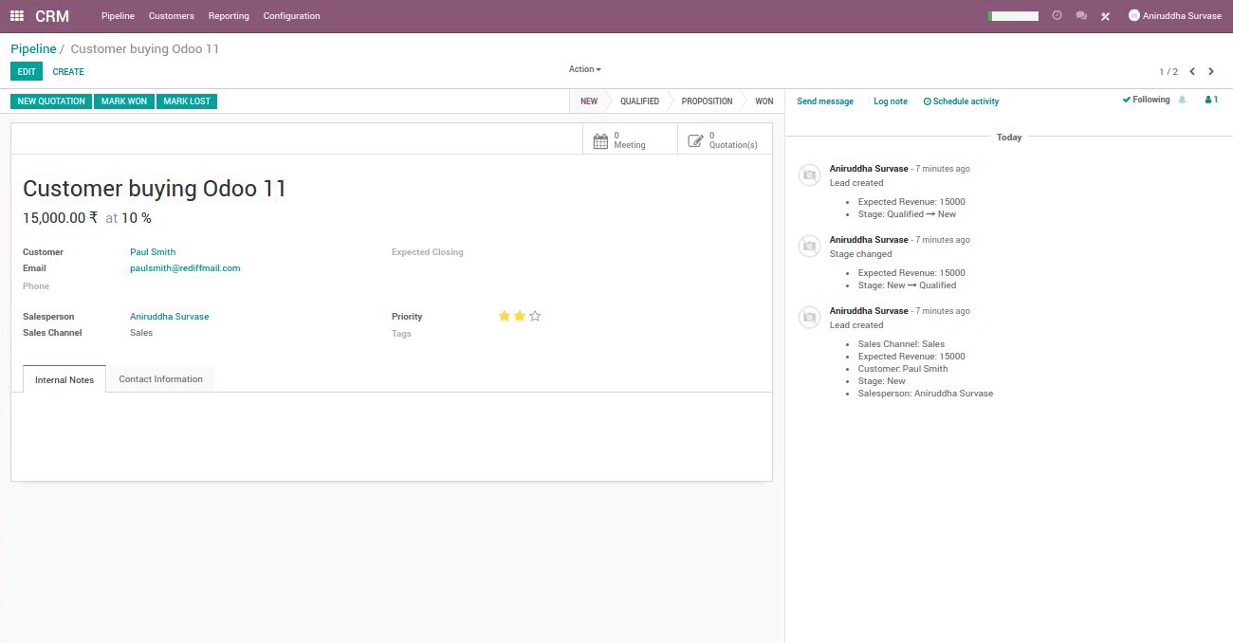Open the Aniruddha Survase user menu
Image resolution: width=1233 pixels, height=643 pixels.
click(x=1174, y=16)
